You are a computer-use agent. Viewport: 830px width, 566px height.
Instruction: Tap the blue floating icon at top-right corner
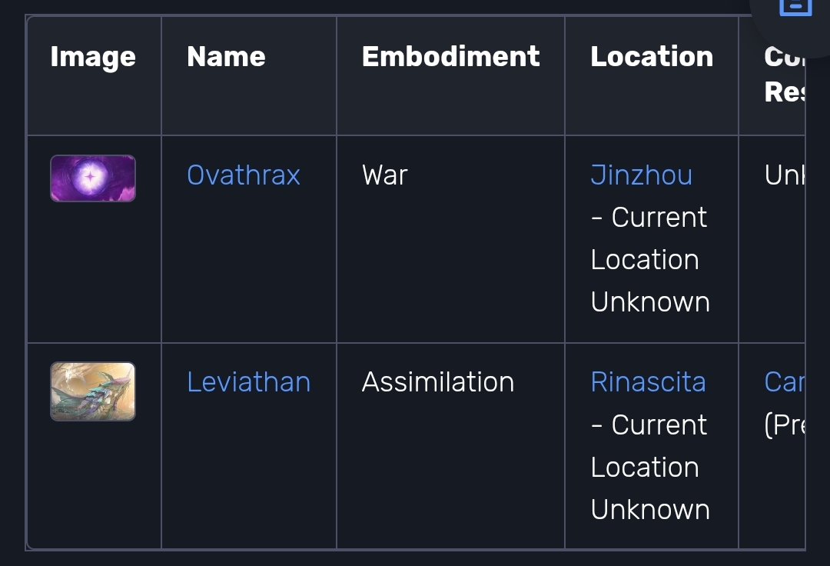pos(795,6)
